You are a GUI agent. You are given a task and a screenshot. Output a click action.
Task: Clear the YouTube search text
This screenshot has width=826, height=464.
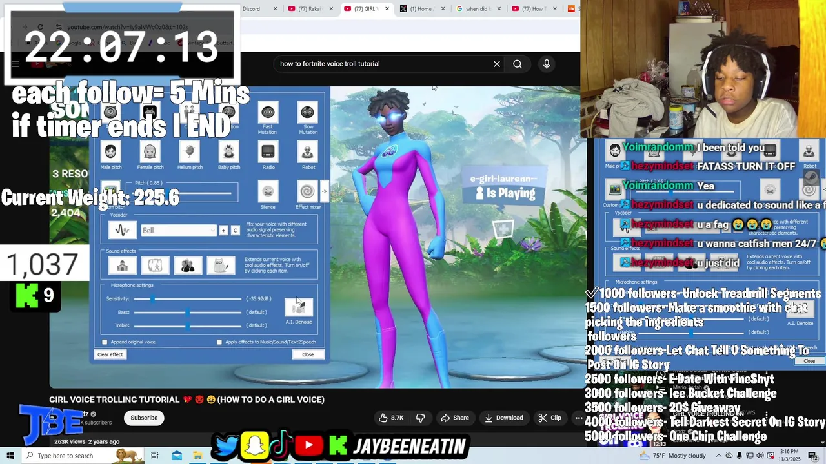click(x=497, y=64)
